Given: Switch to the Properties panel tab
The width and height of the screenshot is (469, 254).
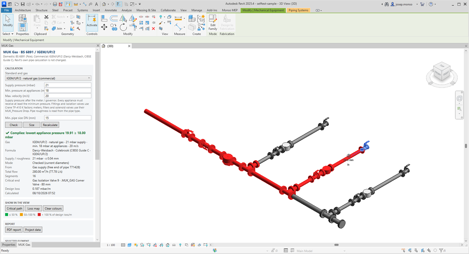Looking at the screenshot, I should coord(9,245).
